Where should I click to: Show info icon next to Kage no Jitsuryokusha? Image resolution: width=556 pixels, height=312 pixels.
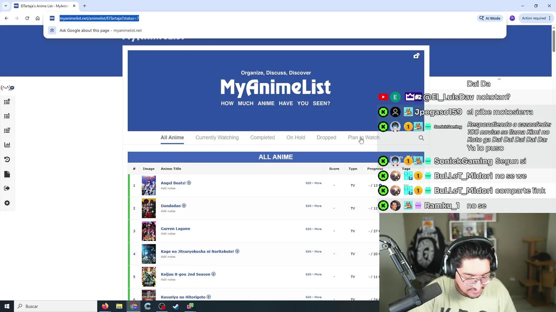pos(237,251)
